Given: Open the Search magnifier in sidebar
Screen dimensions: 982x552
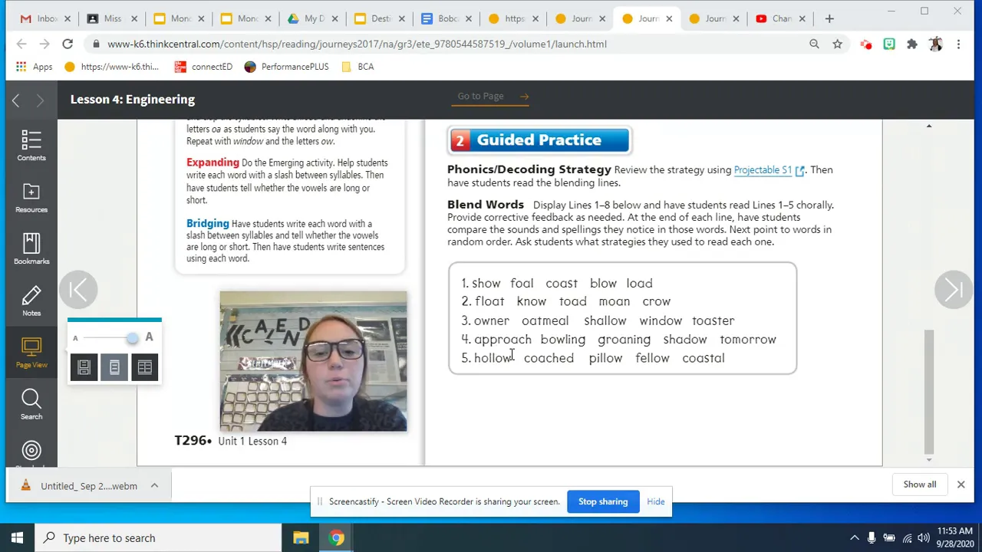Looking at the screenshot, I should tap(31, 404).
